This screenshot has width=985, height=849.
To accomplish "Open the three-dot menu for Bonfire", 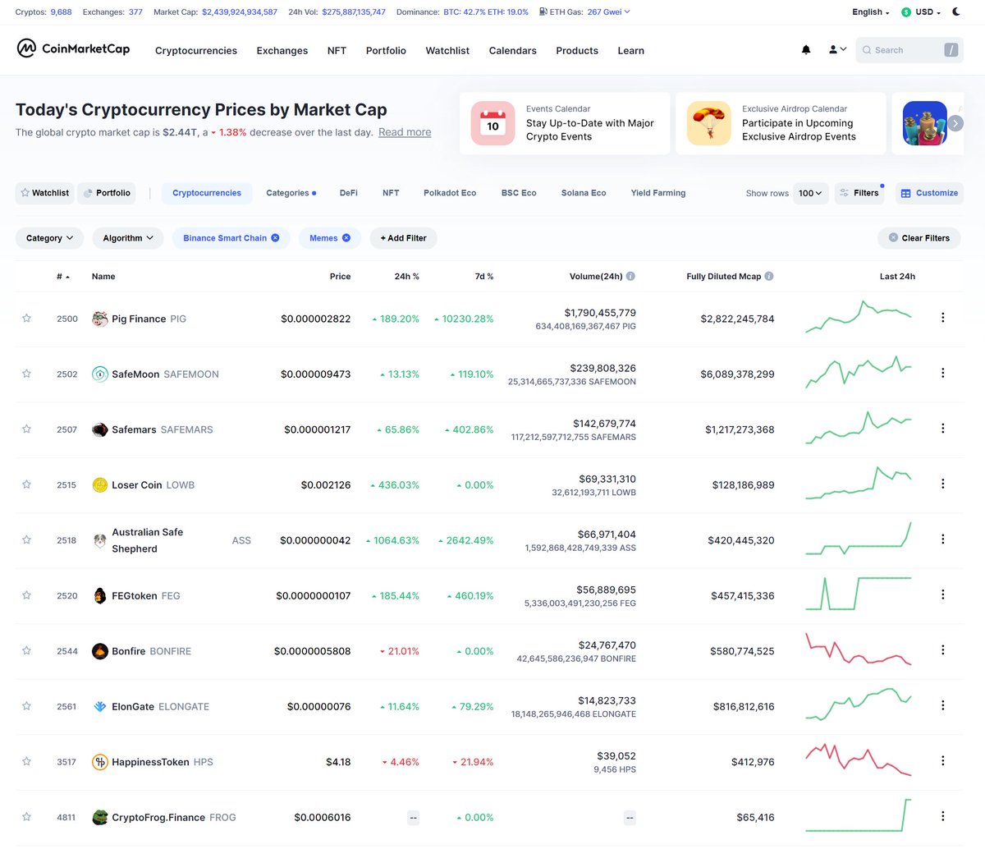I will (942, 650).
